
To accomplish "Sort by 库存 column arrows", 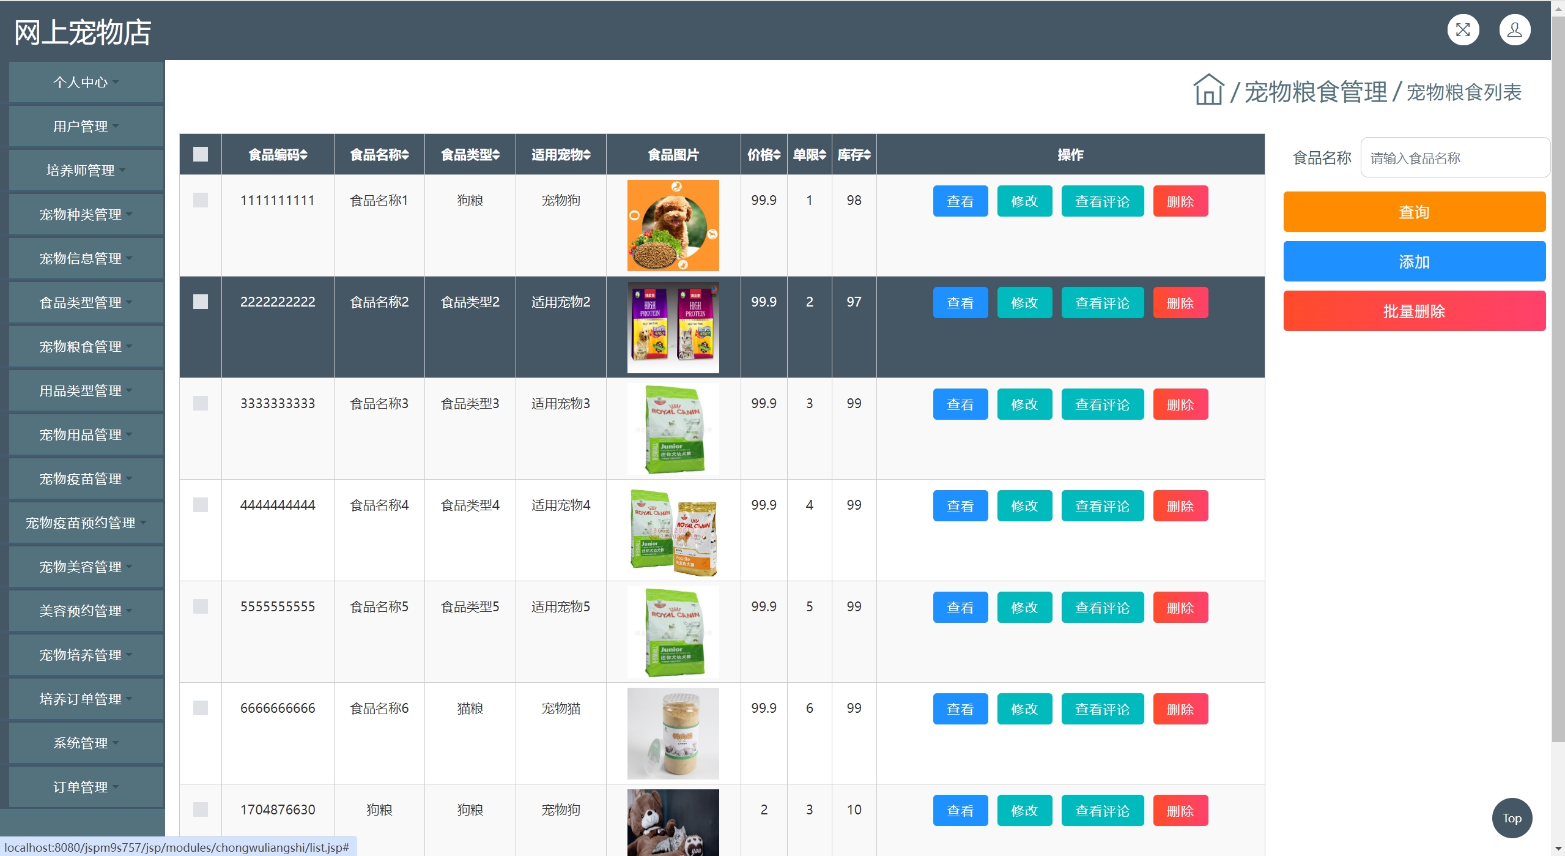I will pos(867,155).
